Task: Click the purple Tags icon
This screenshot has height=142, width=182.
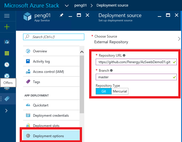Action: (28, 82)
